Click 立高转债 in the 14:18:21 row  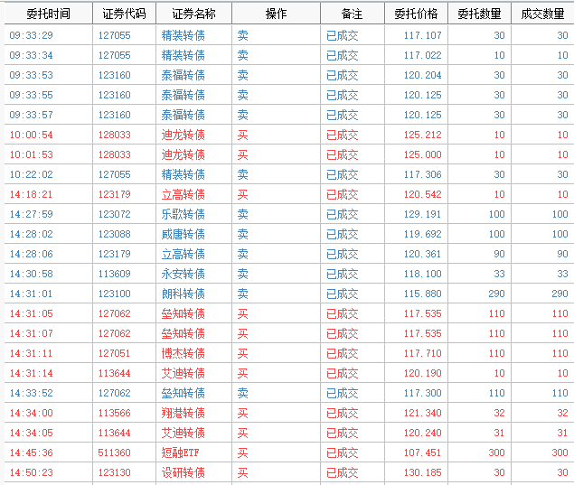(183, 194)
